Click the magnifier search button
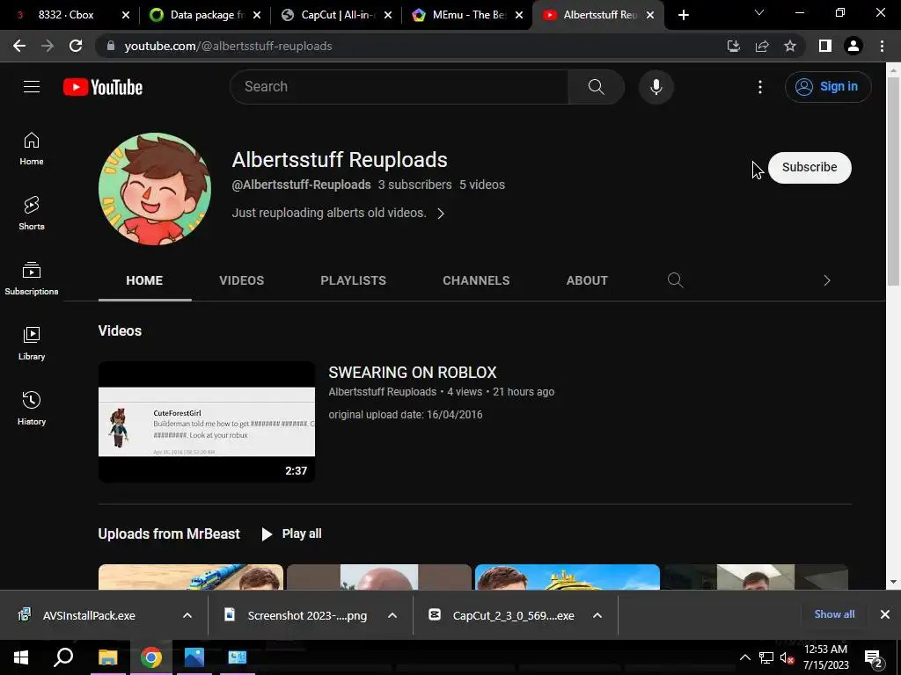The width and height of the screenshot is (901, 675). click(596, 87)
